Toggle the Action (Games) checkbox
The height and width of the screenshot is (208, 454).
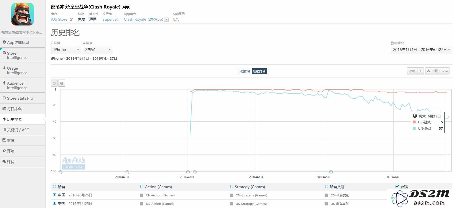pyautogui.click(x=142, y=186)
